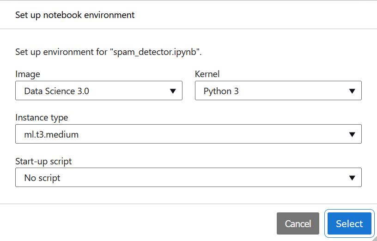Screen dimensions: 377x241
Task: Click the Instance type field label
Action: 42,118
